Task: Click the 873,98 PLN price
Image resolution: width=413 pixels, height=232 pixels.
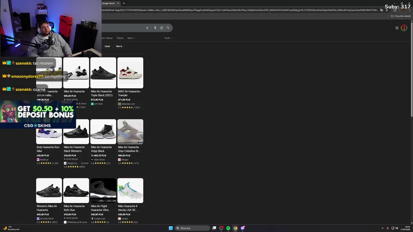Action: [97, 100]
